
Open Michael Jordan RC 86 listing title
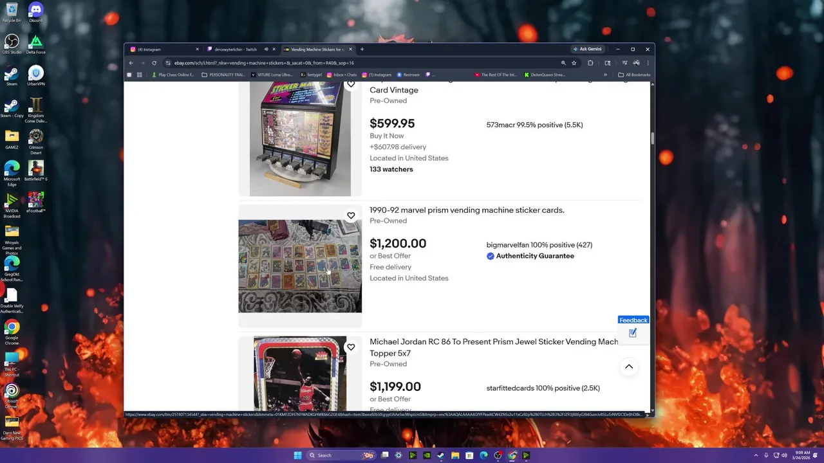[x=494, y=348]
